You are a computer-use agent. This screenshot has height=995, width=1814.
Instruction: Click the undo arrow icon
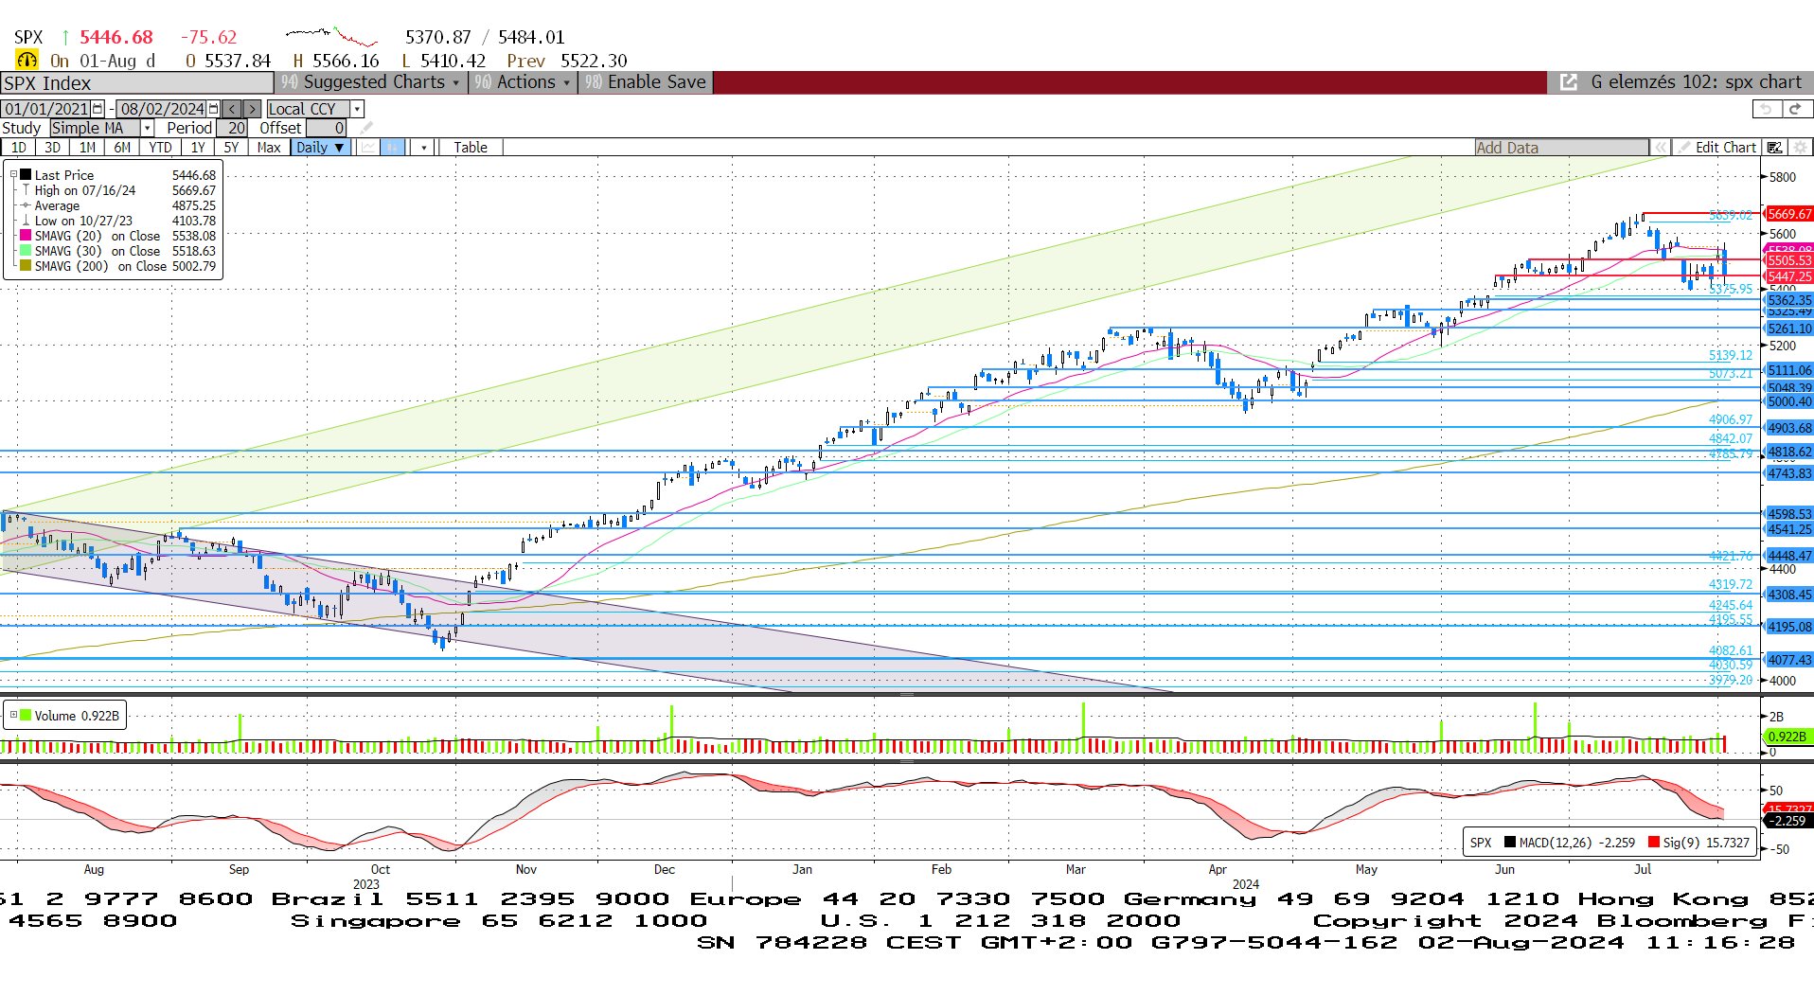click(x=1766, y=109)
